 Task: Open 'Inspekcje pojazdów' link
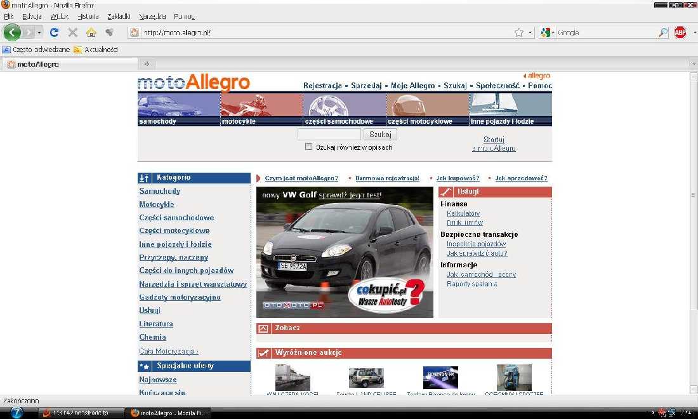coord(476,244)
